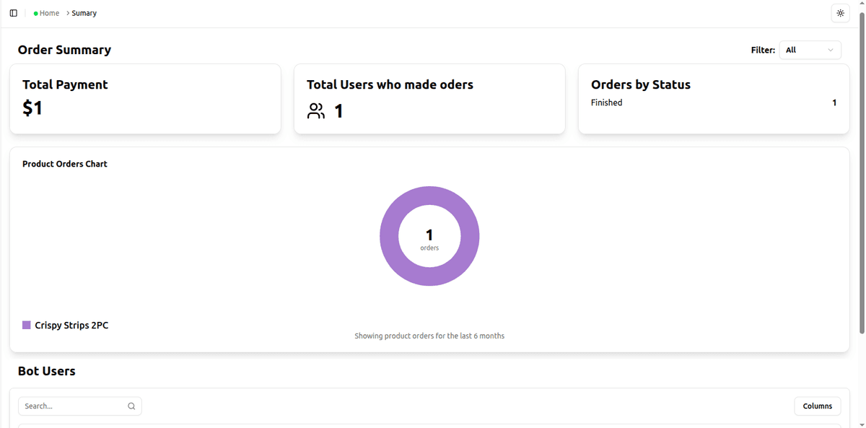Click the purple donut chart ring
The image size is (866, 428).
tap(429, 195)
